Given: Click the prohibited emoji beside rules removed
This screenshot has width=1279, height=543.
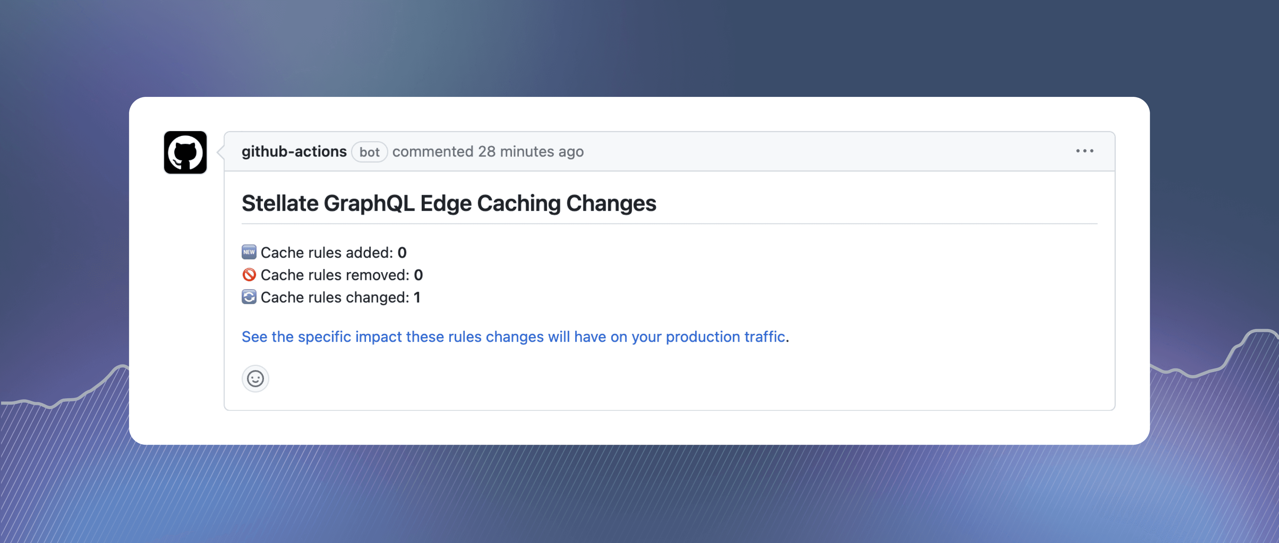Looking at the screenshot, I should (249, 274).
